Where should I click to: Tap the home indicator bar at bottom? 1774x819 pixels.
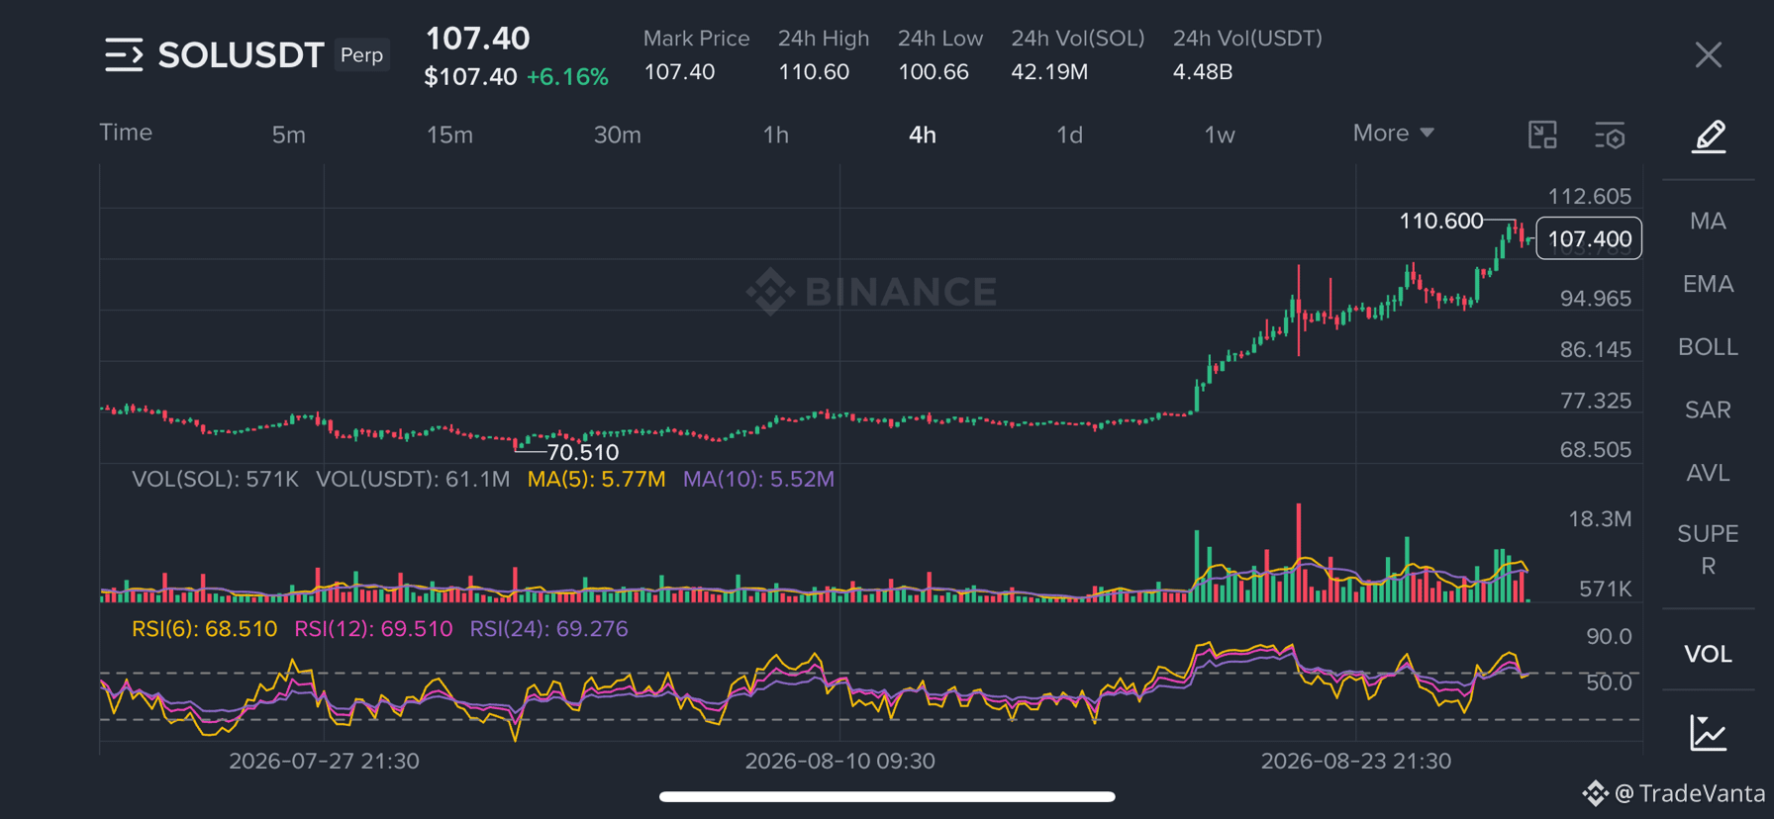(887, 796)
